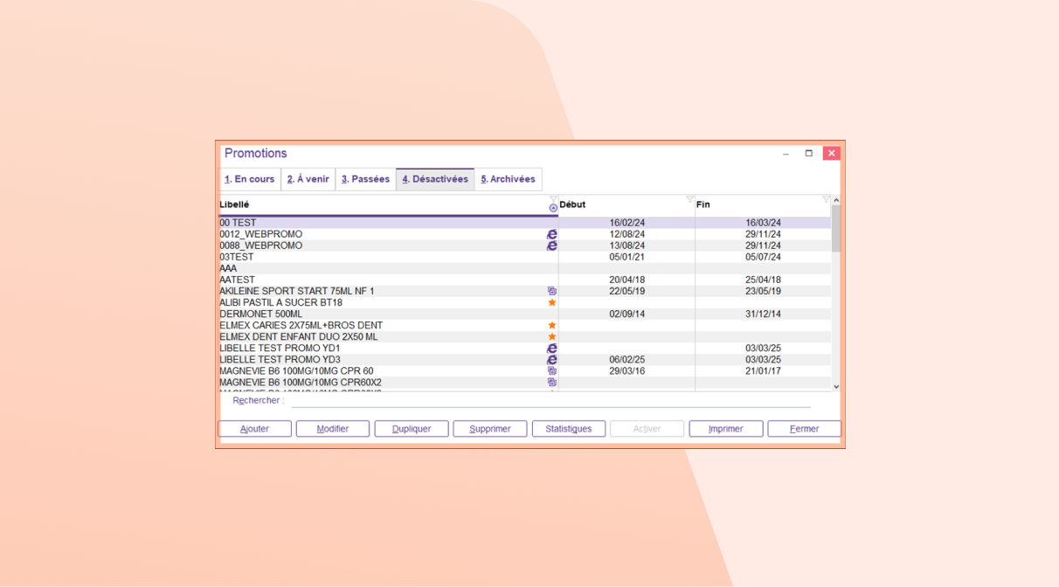Open the Libellé column filter
The image size is (1059, 587).
click(x=553, y=199)
